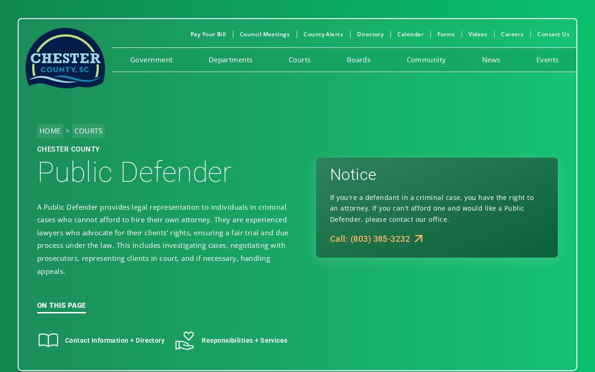This screenshot has width=595, height=372.
Task: Open the Calendar link
Action: click(410, 34)
